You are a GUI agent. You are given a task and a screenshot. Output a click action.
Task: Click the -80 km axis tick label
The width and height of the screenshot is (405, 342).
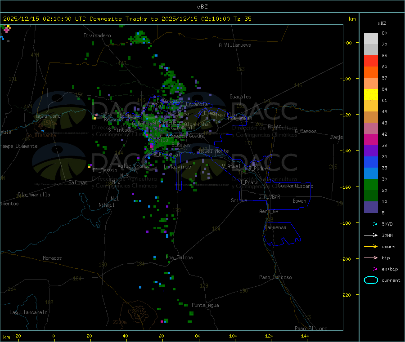click(347, 43)
